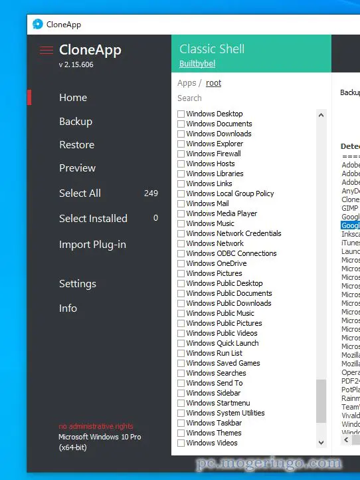Viewport: 360px width, 480px height.
Task: Tick the Windows Public Desktop checkbox
Action: pyautogui.click(x=181, y=283)
